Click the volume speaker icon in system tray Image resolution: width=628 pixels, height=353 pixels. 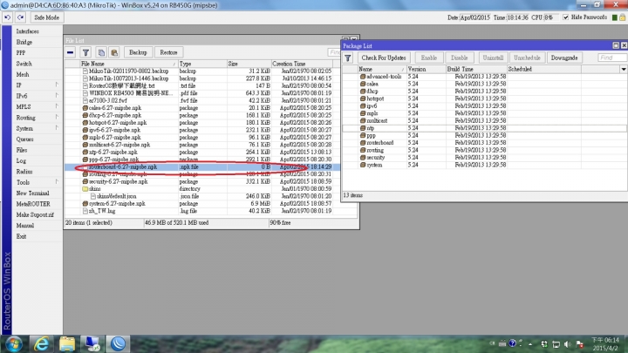click(568, 344)
